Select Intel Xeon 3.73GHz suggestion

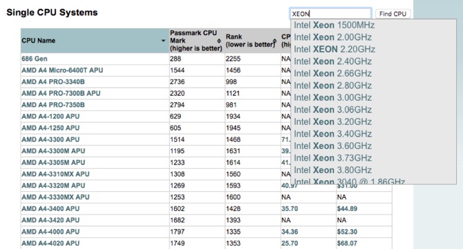tap(373, 158)
